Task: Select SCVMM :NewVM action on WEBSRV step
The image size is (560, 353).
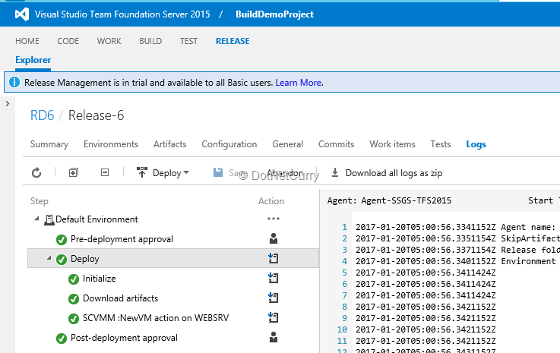Action: pyautogui.click(x=173, y=317)
